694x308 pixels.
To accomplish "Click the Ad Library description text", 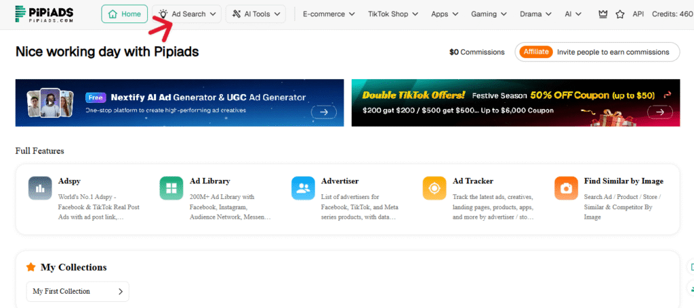I will 230,207.
